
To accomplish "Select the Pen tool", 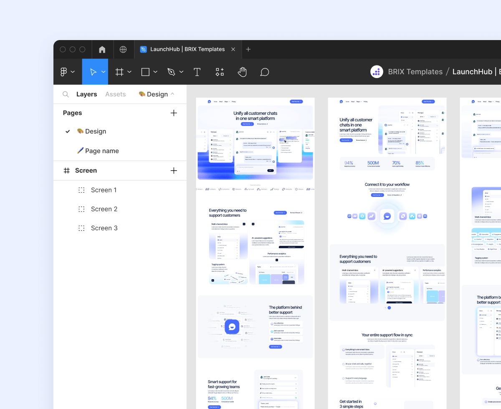I will tap(172, 71).
